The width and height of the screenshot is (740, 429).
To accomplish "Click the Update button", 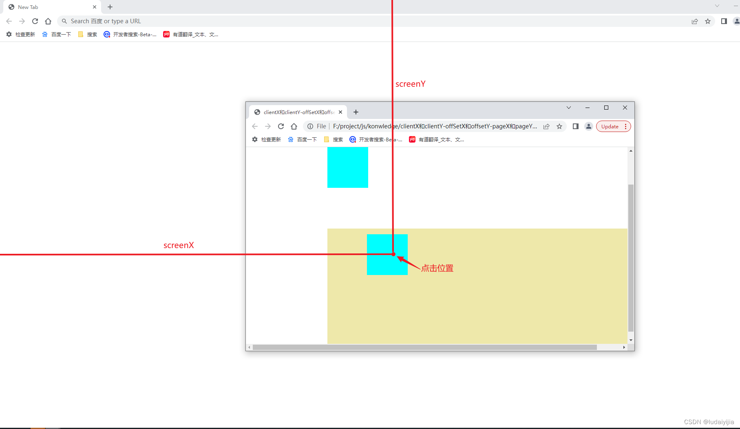I will click(x=610, y=126).
